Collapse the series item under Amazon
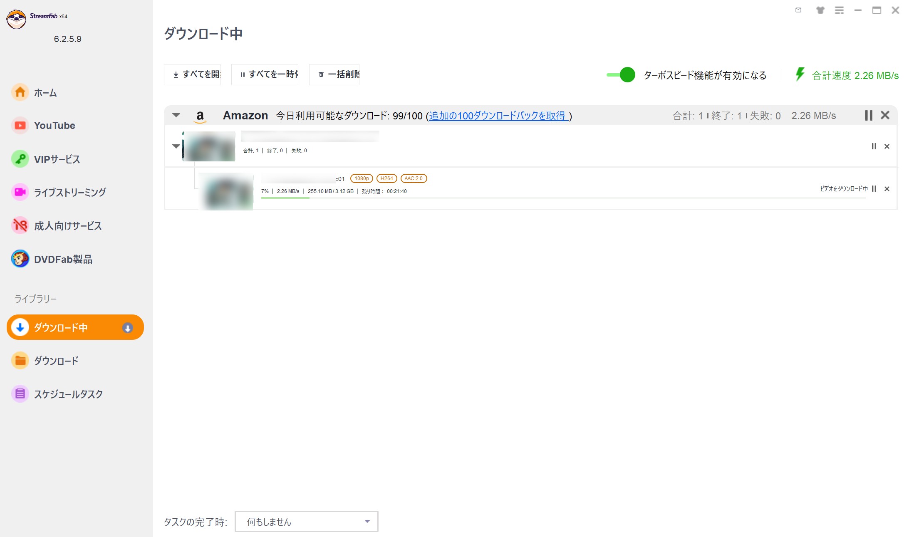 point(176,146)
